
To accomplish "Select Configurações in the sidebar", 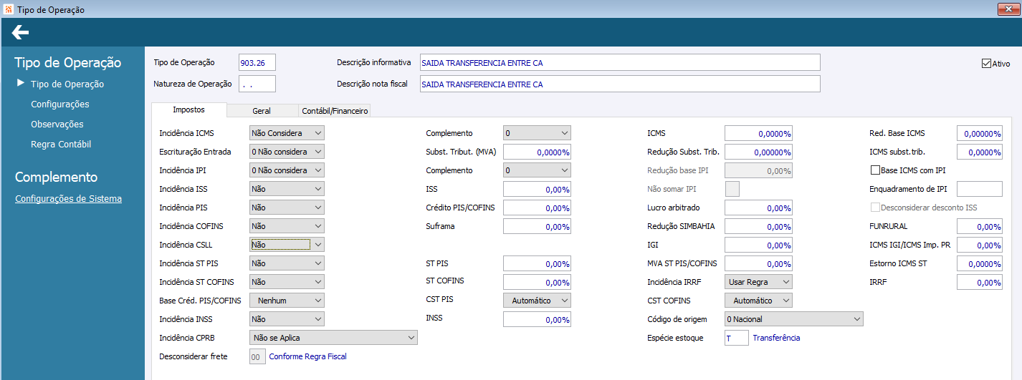I will point(60,104).
